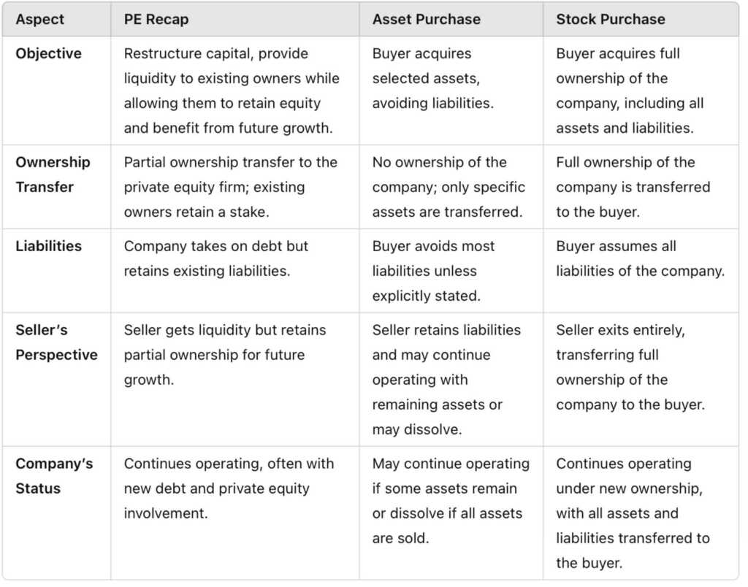
Task: Select the Asset Purchase column header
Action: [x=426, y=20]
